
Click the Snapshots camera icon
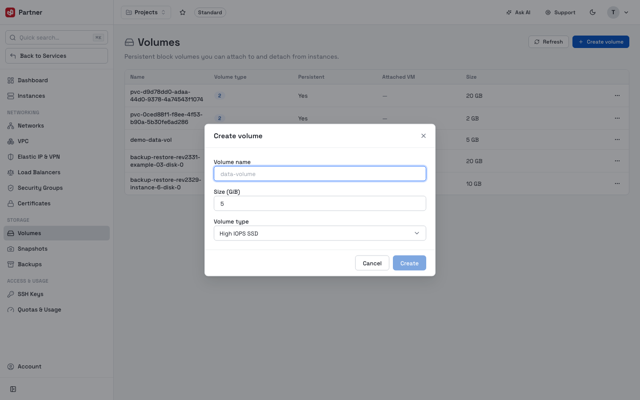coord(11,249)
